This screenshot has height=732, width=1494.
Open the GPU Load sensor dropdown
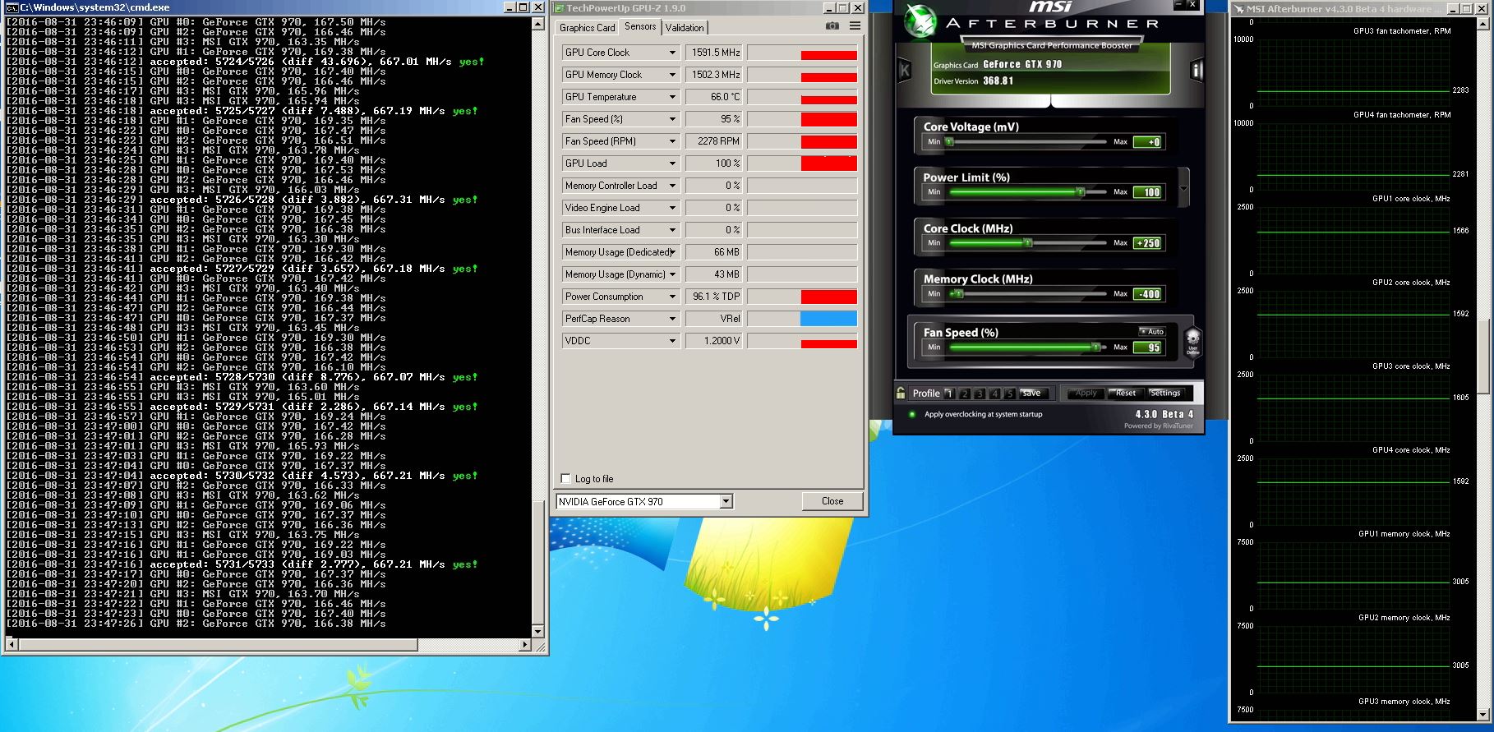[x=672, y=163]
